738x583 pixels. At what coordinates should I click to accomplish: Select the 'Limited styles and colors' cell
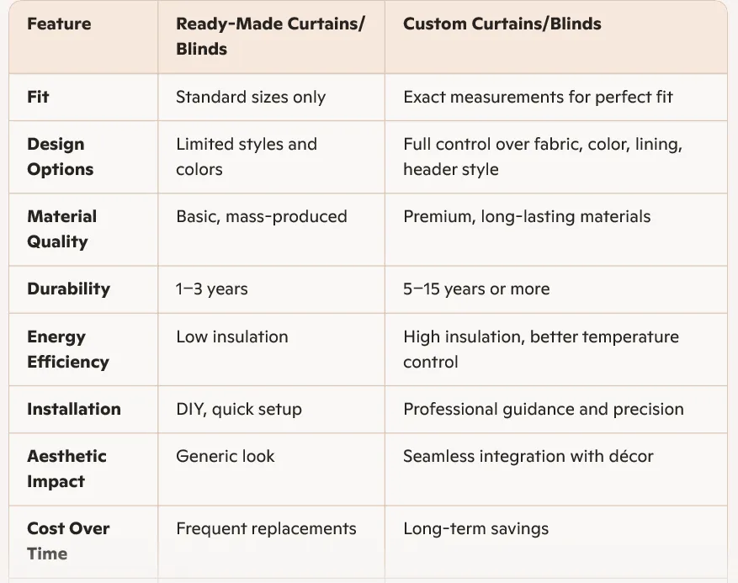click(x=246, y=156)
